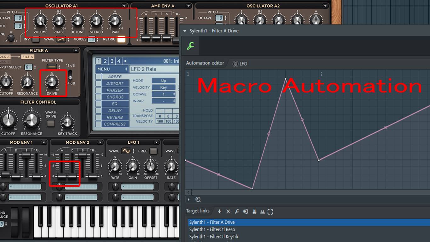Toggle the LFO 1 Free button
Screen dimensions: 430x242
pos(153,151)
